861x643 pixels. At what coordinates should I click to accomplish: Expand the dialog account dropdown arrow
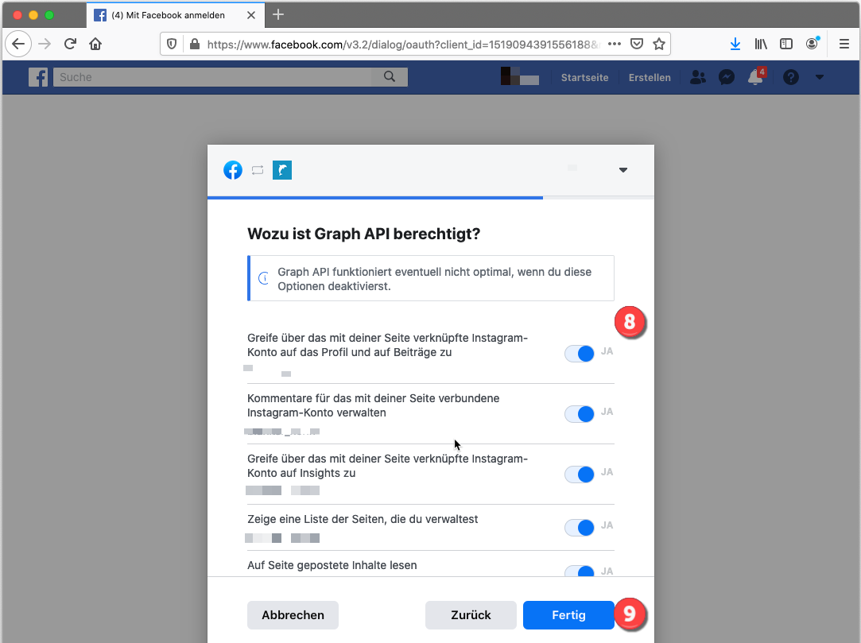coord(622,169)
